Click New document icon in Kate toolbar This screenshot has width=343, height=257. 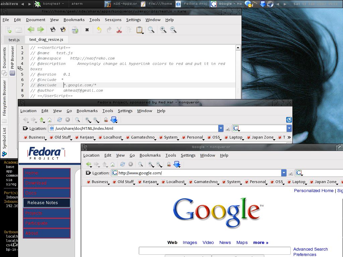(8, 30)
